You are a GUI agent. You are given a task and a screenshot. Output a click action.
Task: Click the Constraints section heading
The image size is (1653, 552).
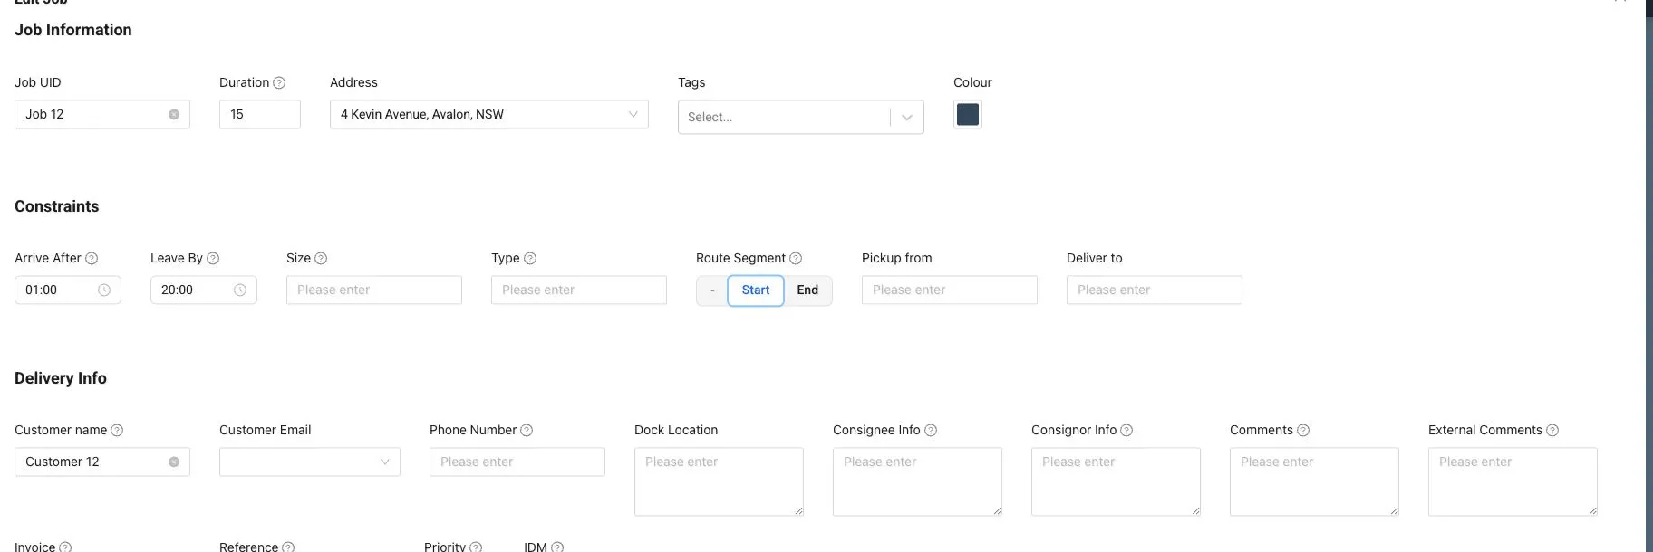[x=57, y=206]
